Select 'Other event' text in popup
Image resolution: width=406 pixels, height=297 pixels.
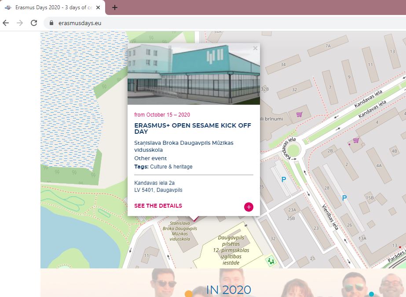pos(150,158)
